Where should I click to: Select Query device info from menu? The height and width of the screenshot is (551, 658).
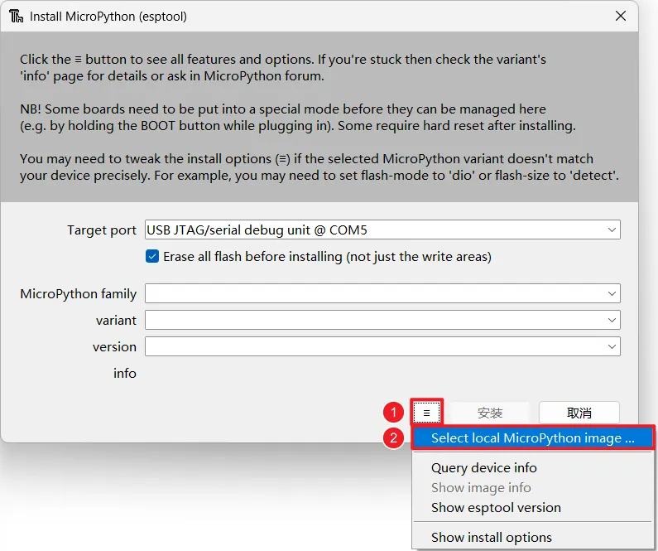click(x=483, y=468)
